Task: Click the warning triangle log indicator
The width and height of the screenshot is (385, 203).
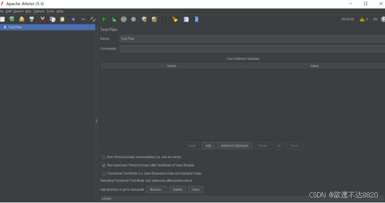Action: (362, 19)
